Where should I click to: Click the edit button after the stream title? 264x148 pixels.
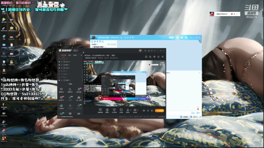(x=113, y=55)
